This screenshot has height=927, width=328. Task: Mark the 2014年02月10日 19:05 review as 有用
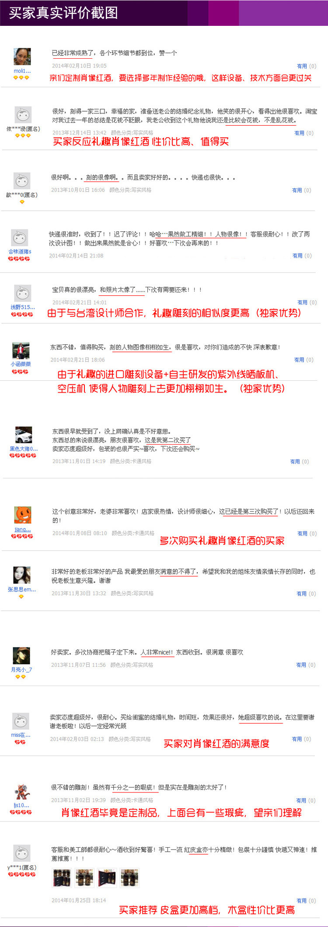tap(302, 66)
